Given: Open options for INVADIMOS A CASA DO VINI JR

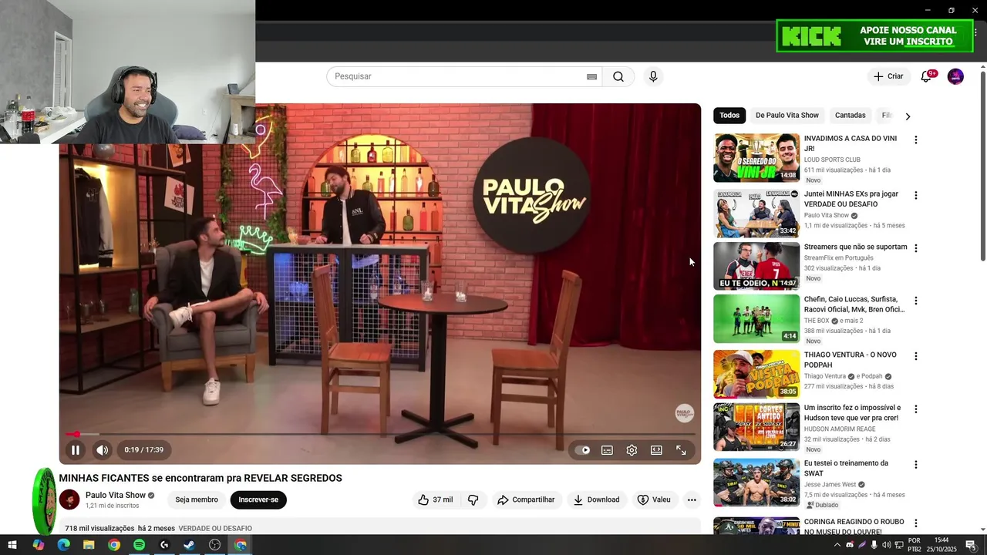Looking at the screenshot, I should [916, 140].
